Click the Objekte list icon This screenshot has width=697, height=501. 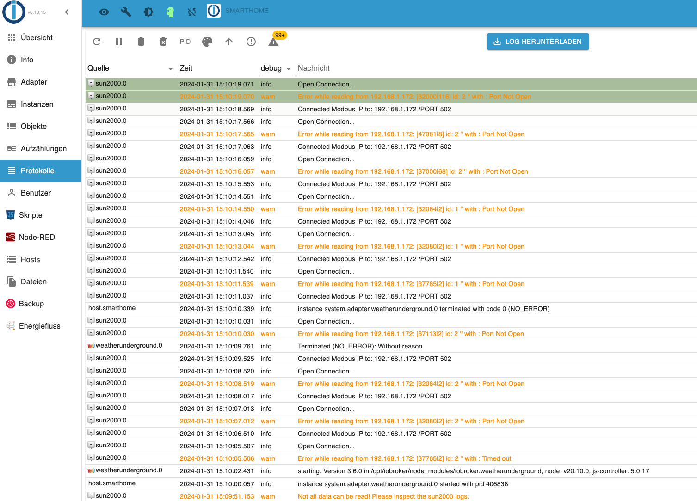point(12,126)
